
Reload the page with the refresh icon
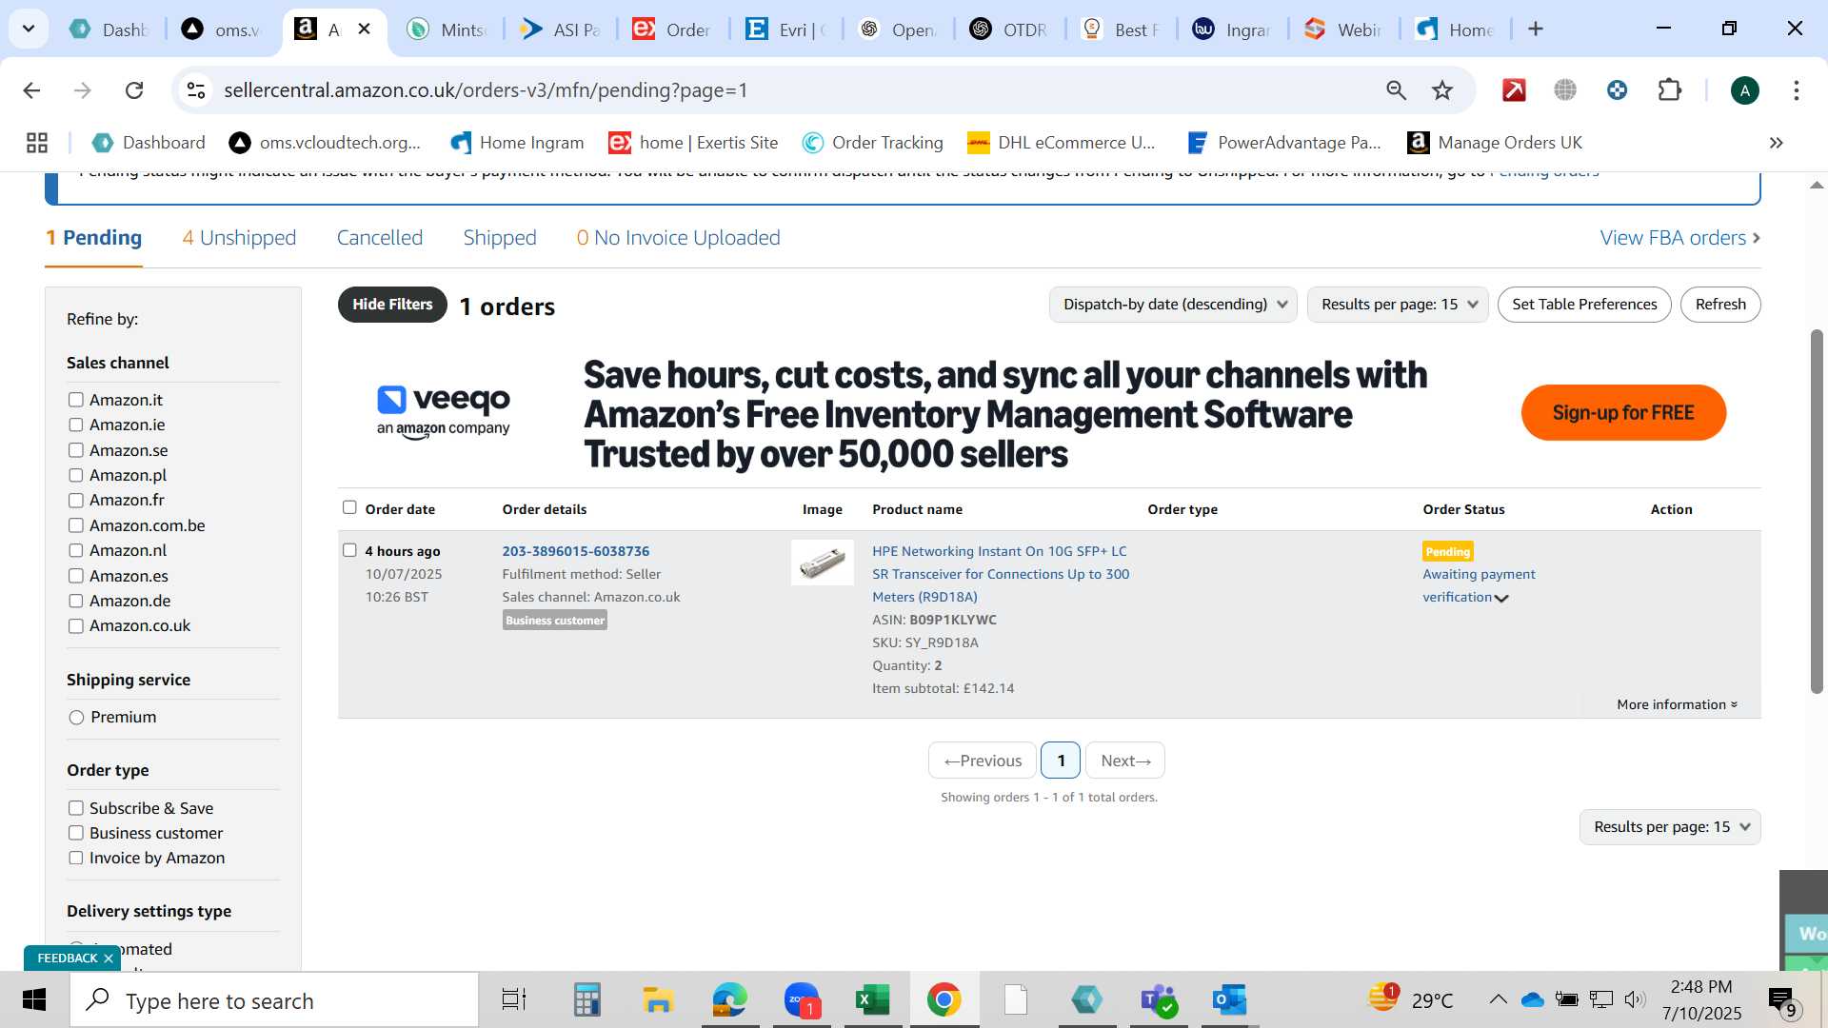click(x=134, y=90)
